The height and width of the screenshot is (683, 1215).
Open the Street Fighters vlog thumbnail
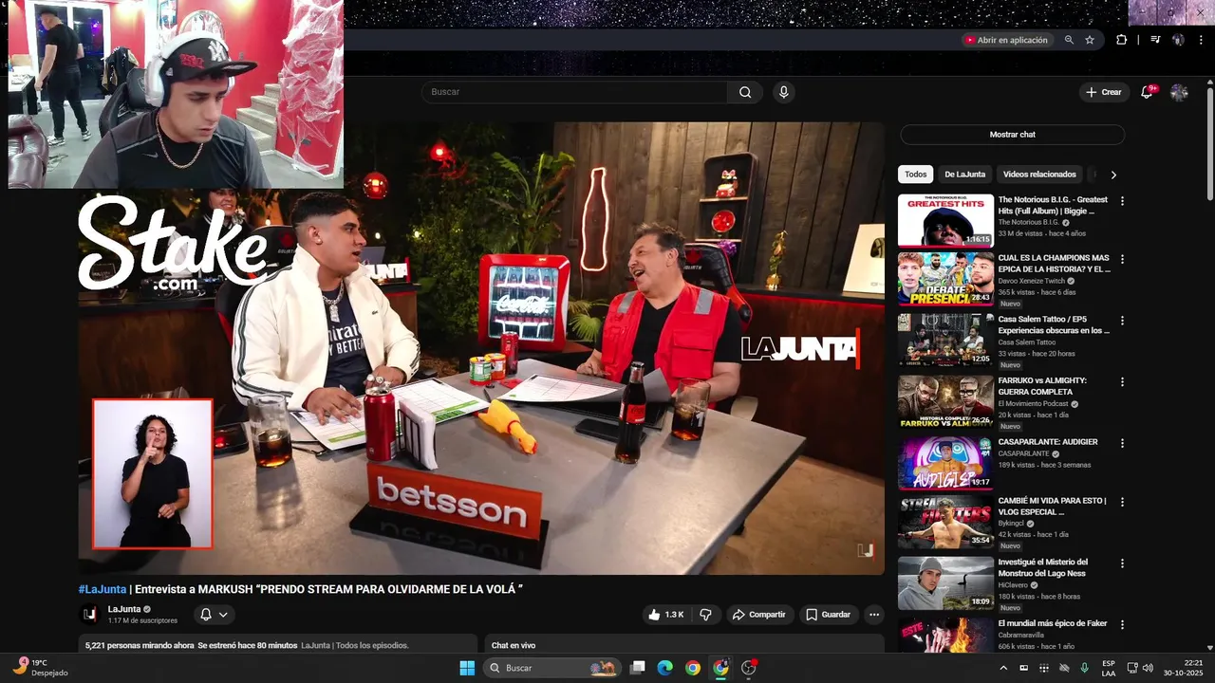click(x=945, y=522)
